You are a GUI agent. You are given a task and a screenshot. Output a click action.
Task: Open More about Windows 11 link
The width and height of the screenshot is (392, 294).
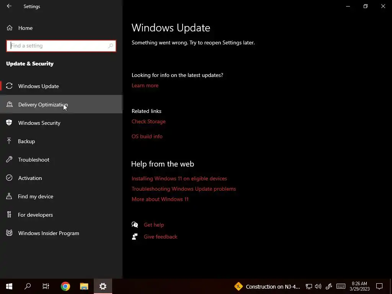(160, 199)
